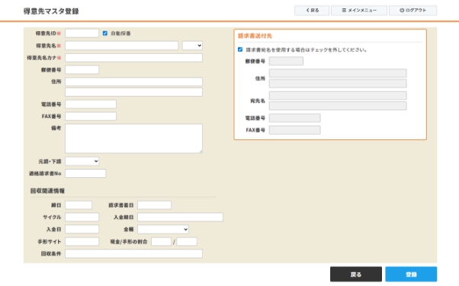Click 電話番号 field in 請求書送付先 panel

pos(295,118)
